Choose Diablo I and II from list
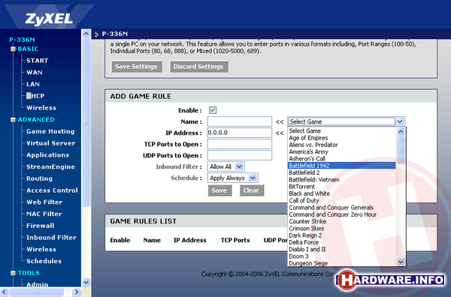The image size is (451, 297). click(342, 249)
